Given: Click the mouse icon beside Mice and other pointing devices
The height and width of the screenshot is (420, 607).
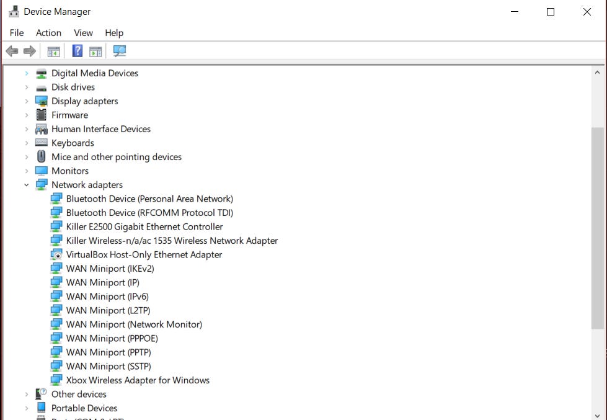Looking at the screenshot, I should [x=42, y=156].
